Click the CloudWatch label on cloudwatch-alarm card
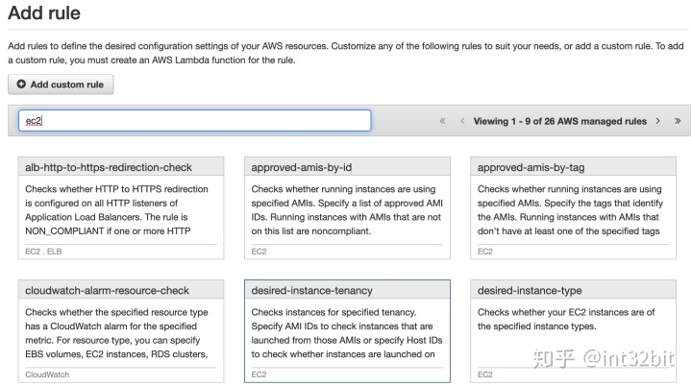Screen dimensions: 692x386 [47, 374]
